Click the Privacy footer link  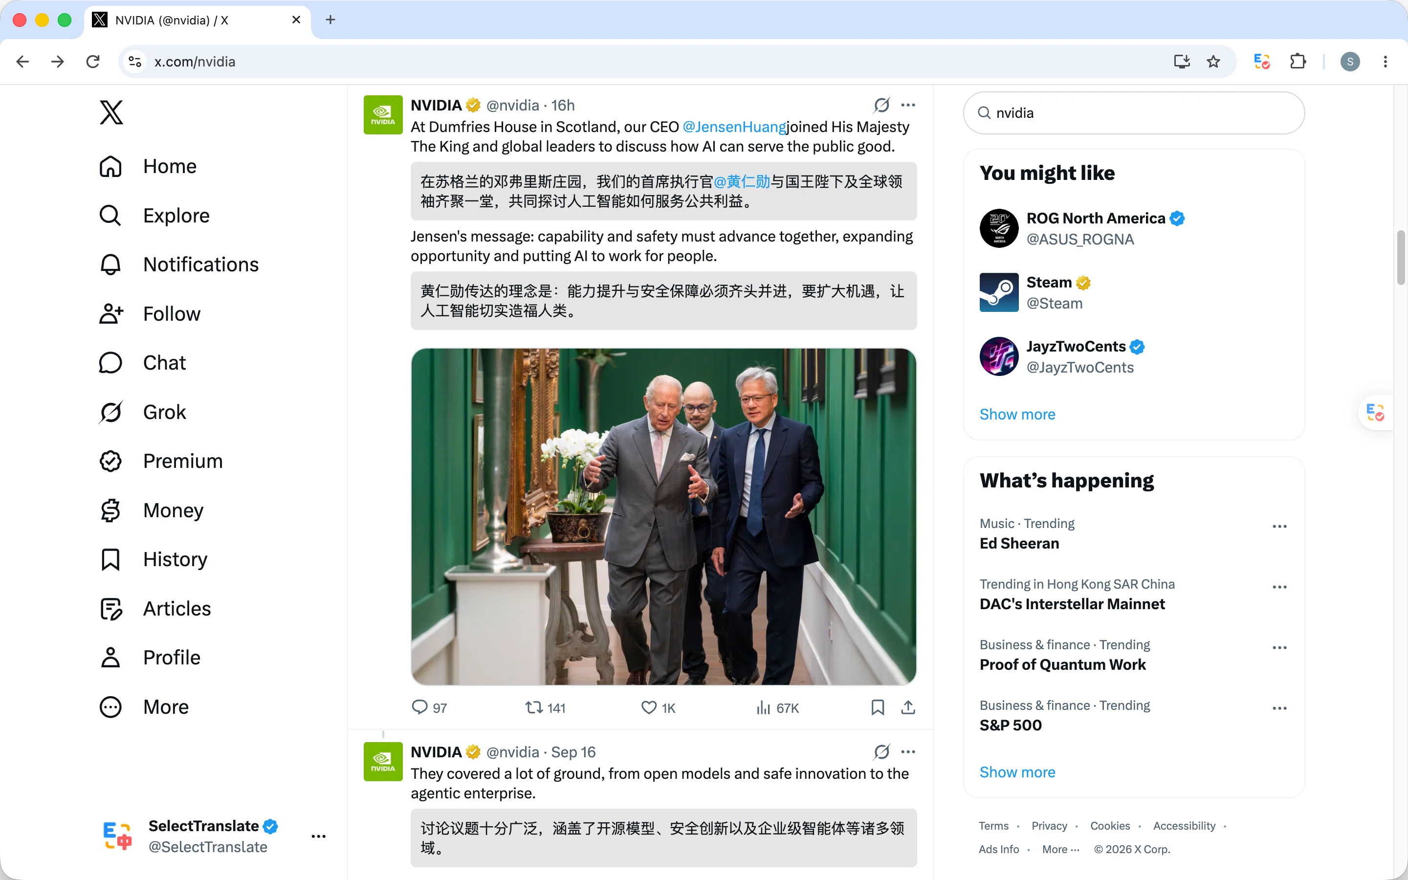[1049, 826]
